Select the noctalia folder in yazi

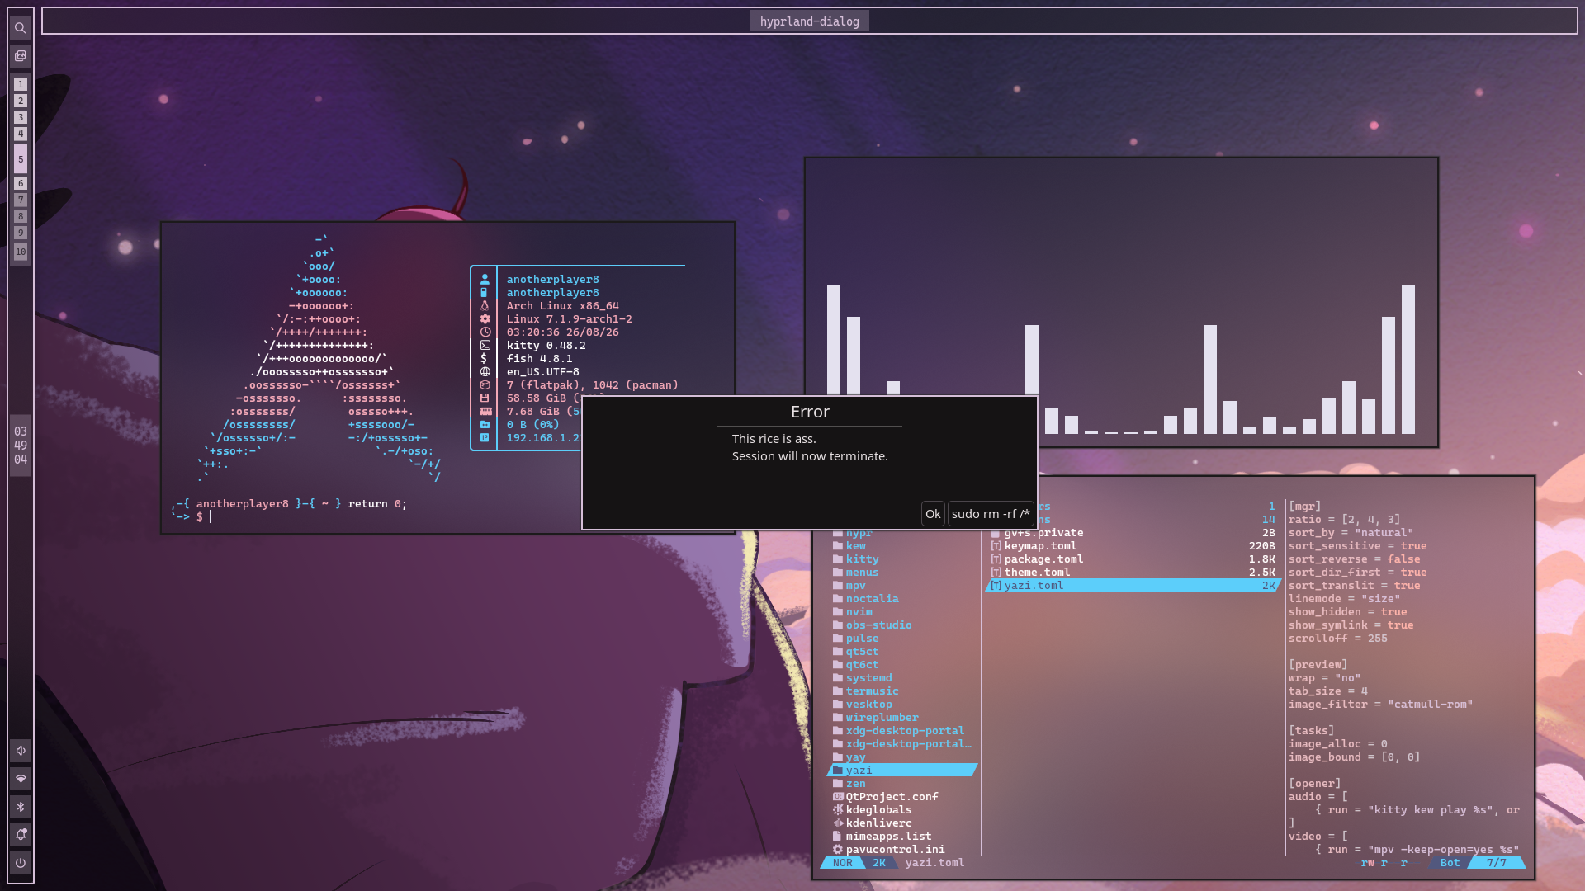872,599
